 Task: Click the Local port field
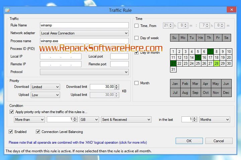coord(119,56)
